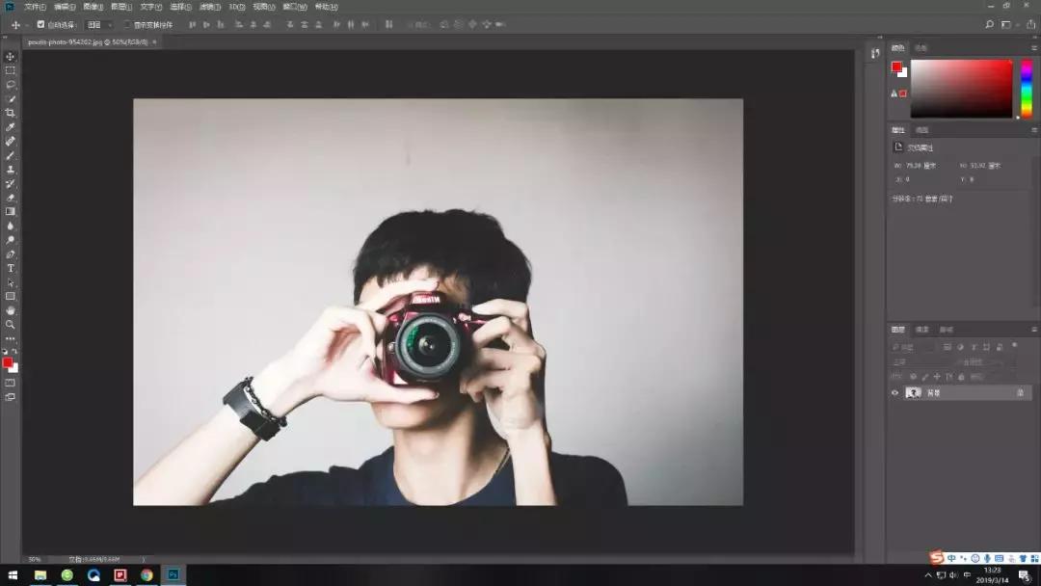1041x586 pixels.
Task: Switch to the Channels tab in Layers panel
Action: (922, 330)
